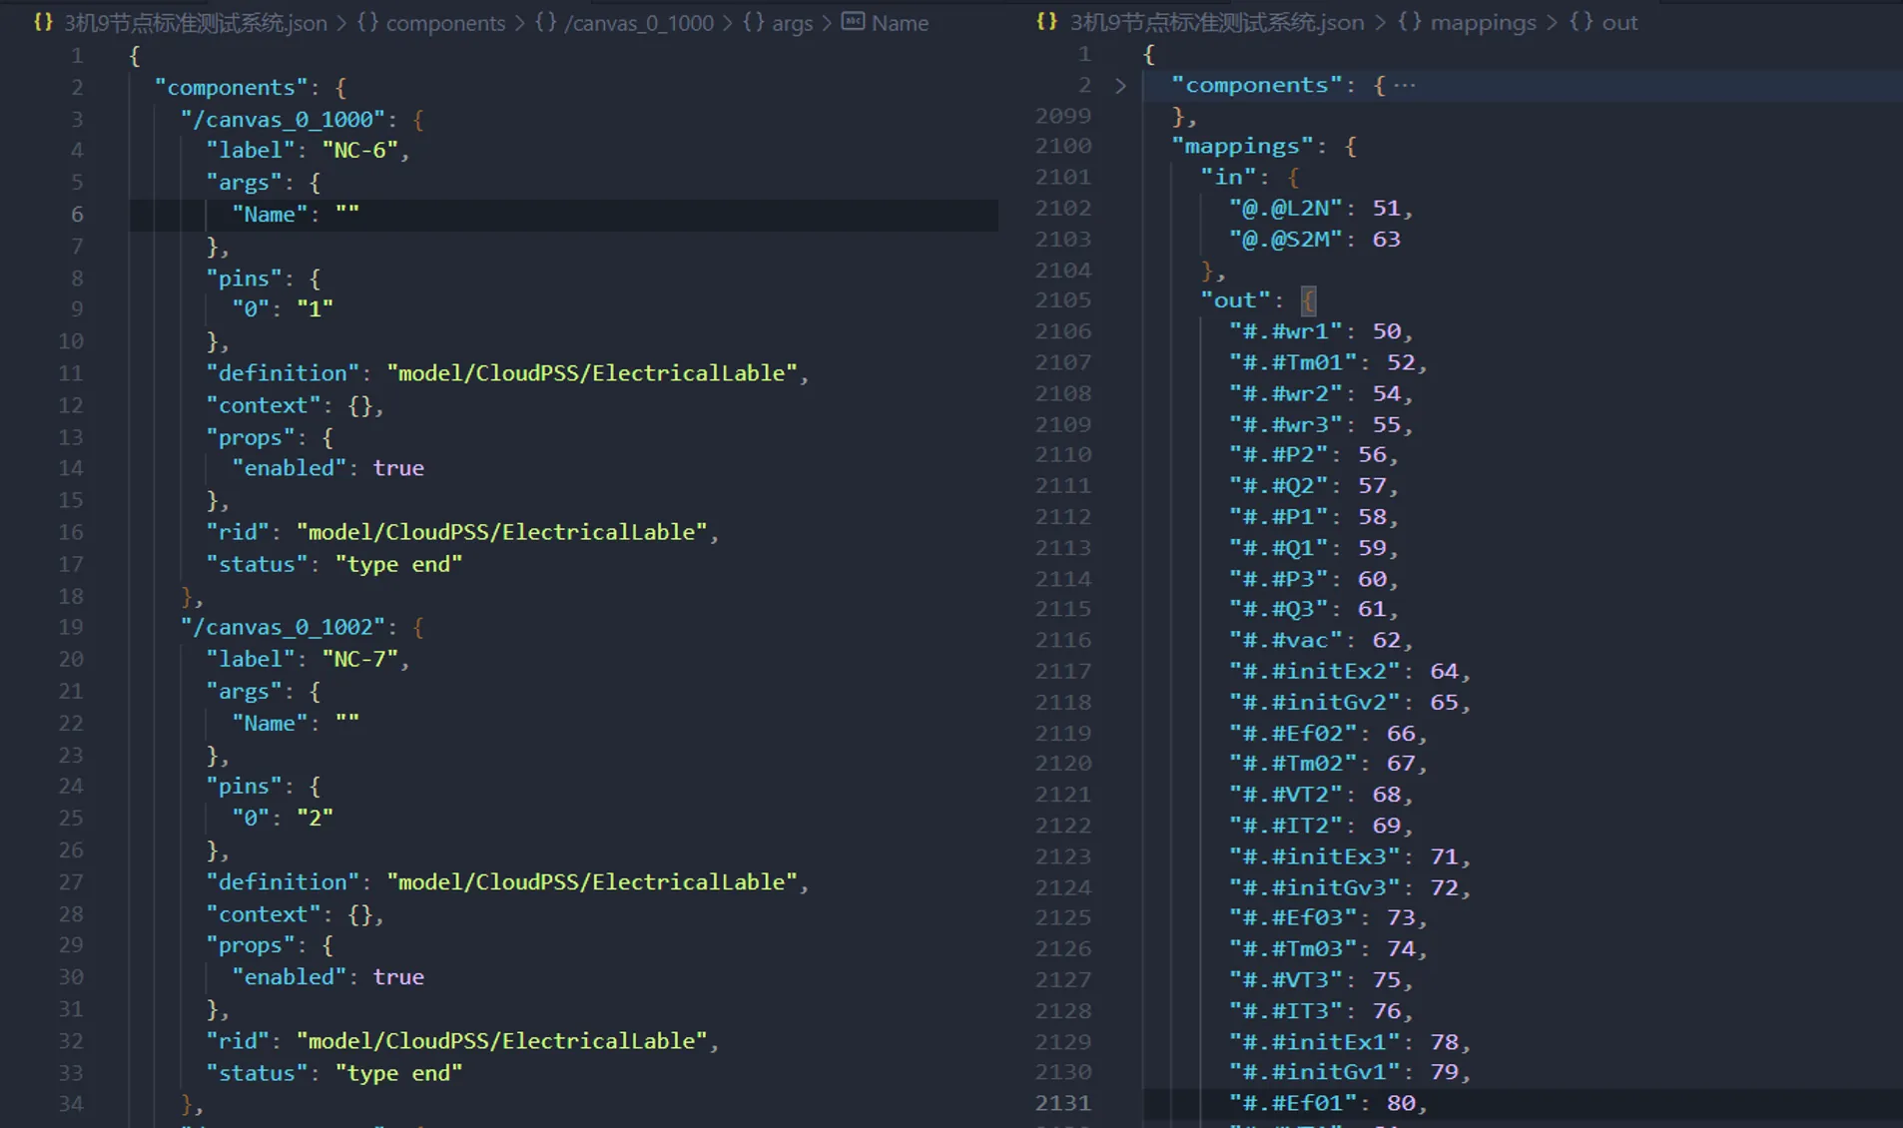This screenshot has height=1128, width=1903.
Task: Open the mappings breadcrumb segment
Action: 1483,22
